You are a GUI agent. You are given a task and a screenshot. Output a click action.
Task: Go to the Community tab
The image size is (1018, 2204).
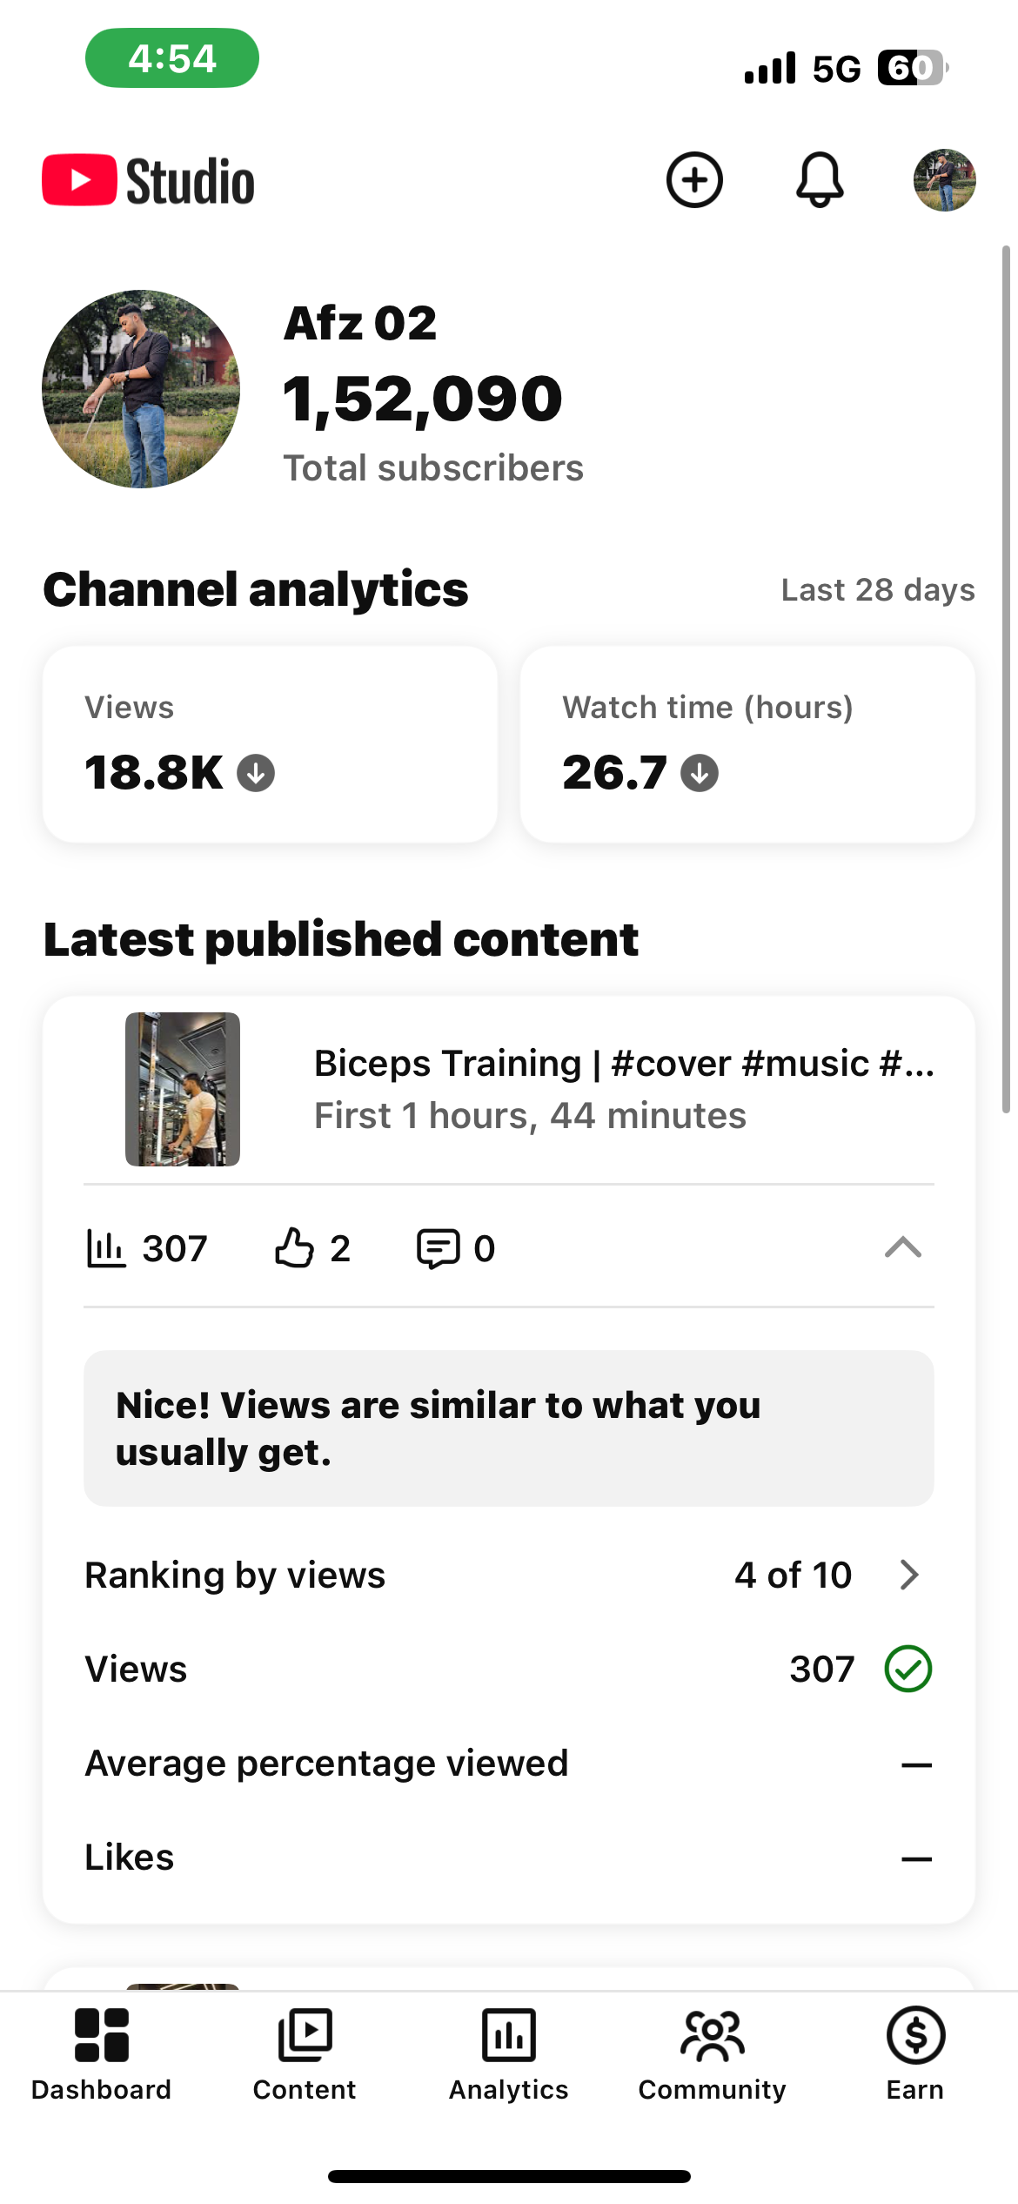tap(712, 2051)
